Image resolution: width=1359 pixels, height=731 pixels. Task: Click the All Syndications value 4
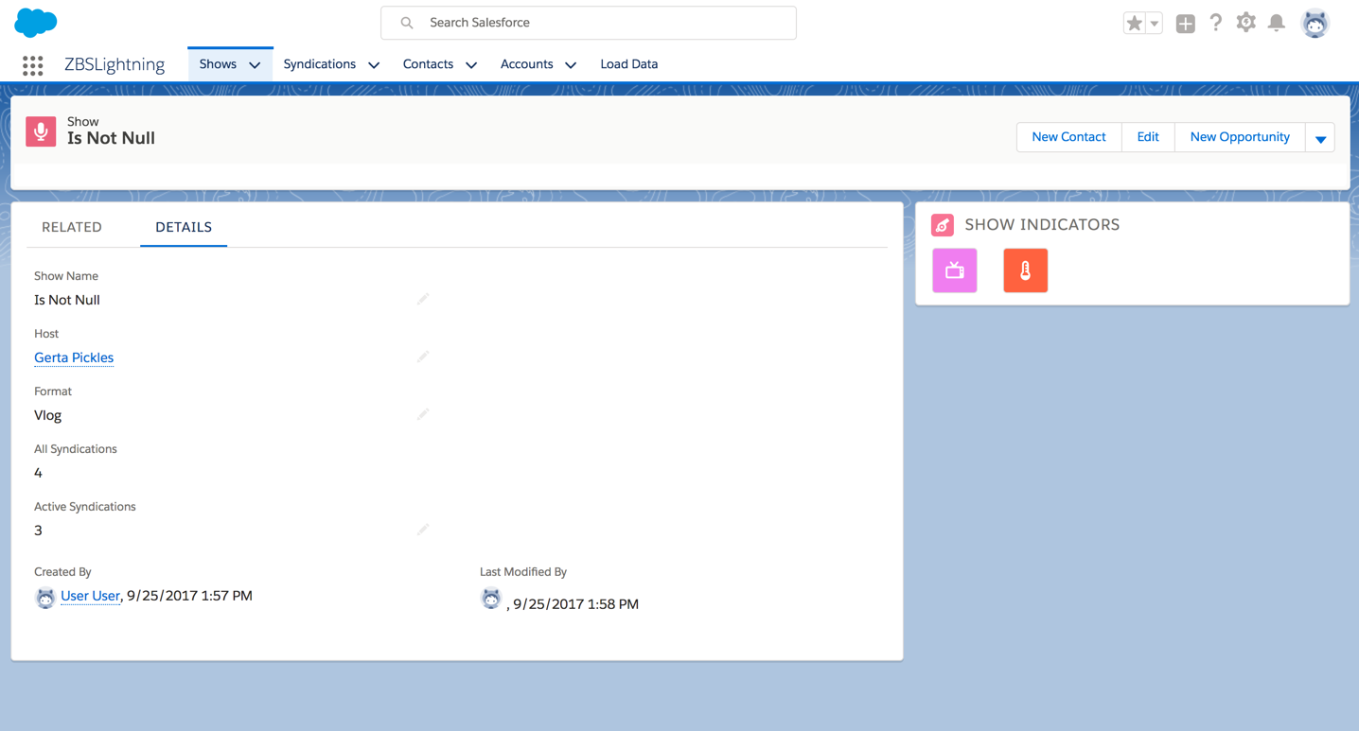click(38, 473)
